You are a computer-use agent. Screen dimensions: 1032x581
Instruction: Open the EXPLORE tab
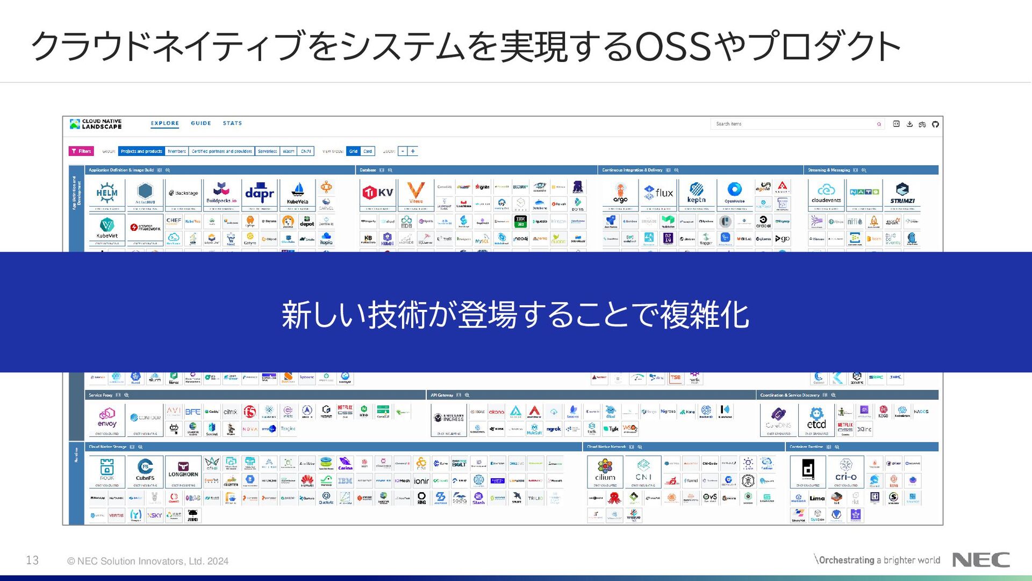[165, 123]
